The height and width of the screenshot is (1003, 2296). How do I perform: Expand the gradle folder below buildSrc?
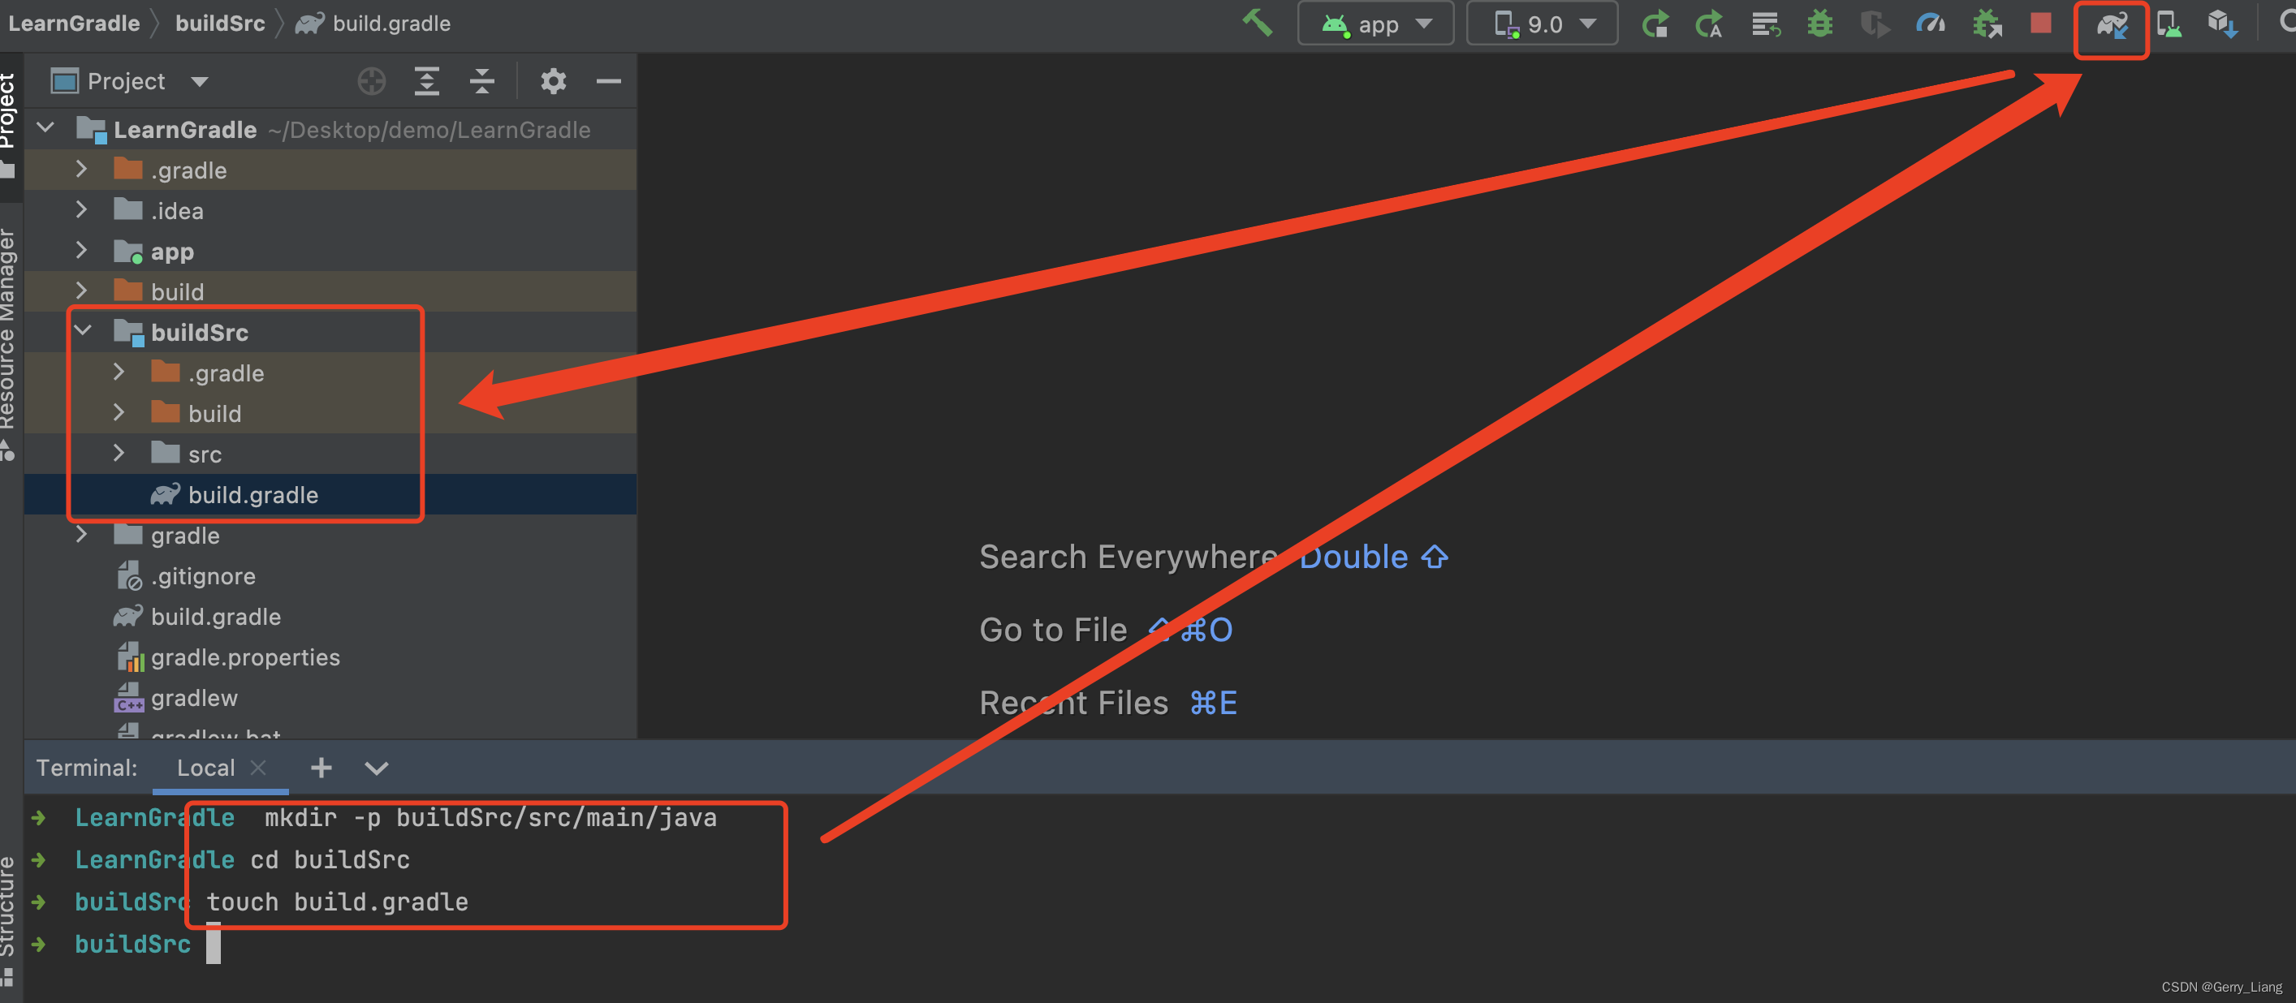point(82,534)
